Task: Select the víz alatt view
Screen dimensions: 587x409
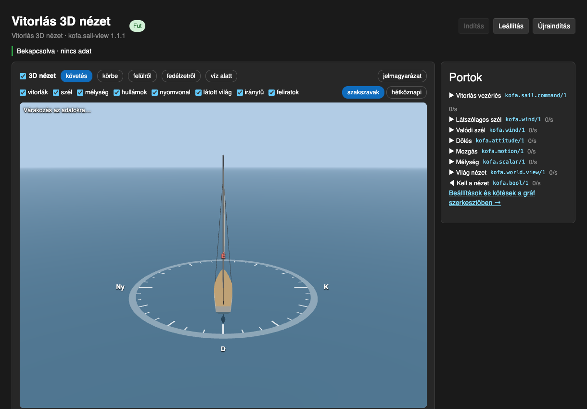Action: tap(221, 76)
